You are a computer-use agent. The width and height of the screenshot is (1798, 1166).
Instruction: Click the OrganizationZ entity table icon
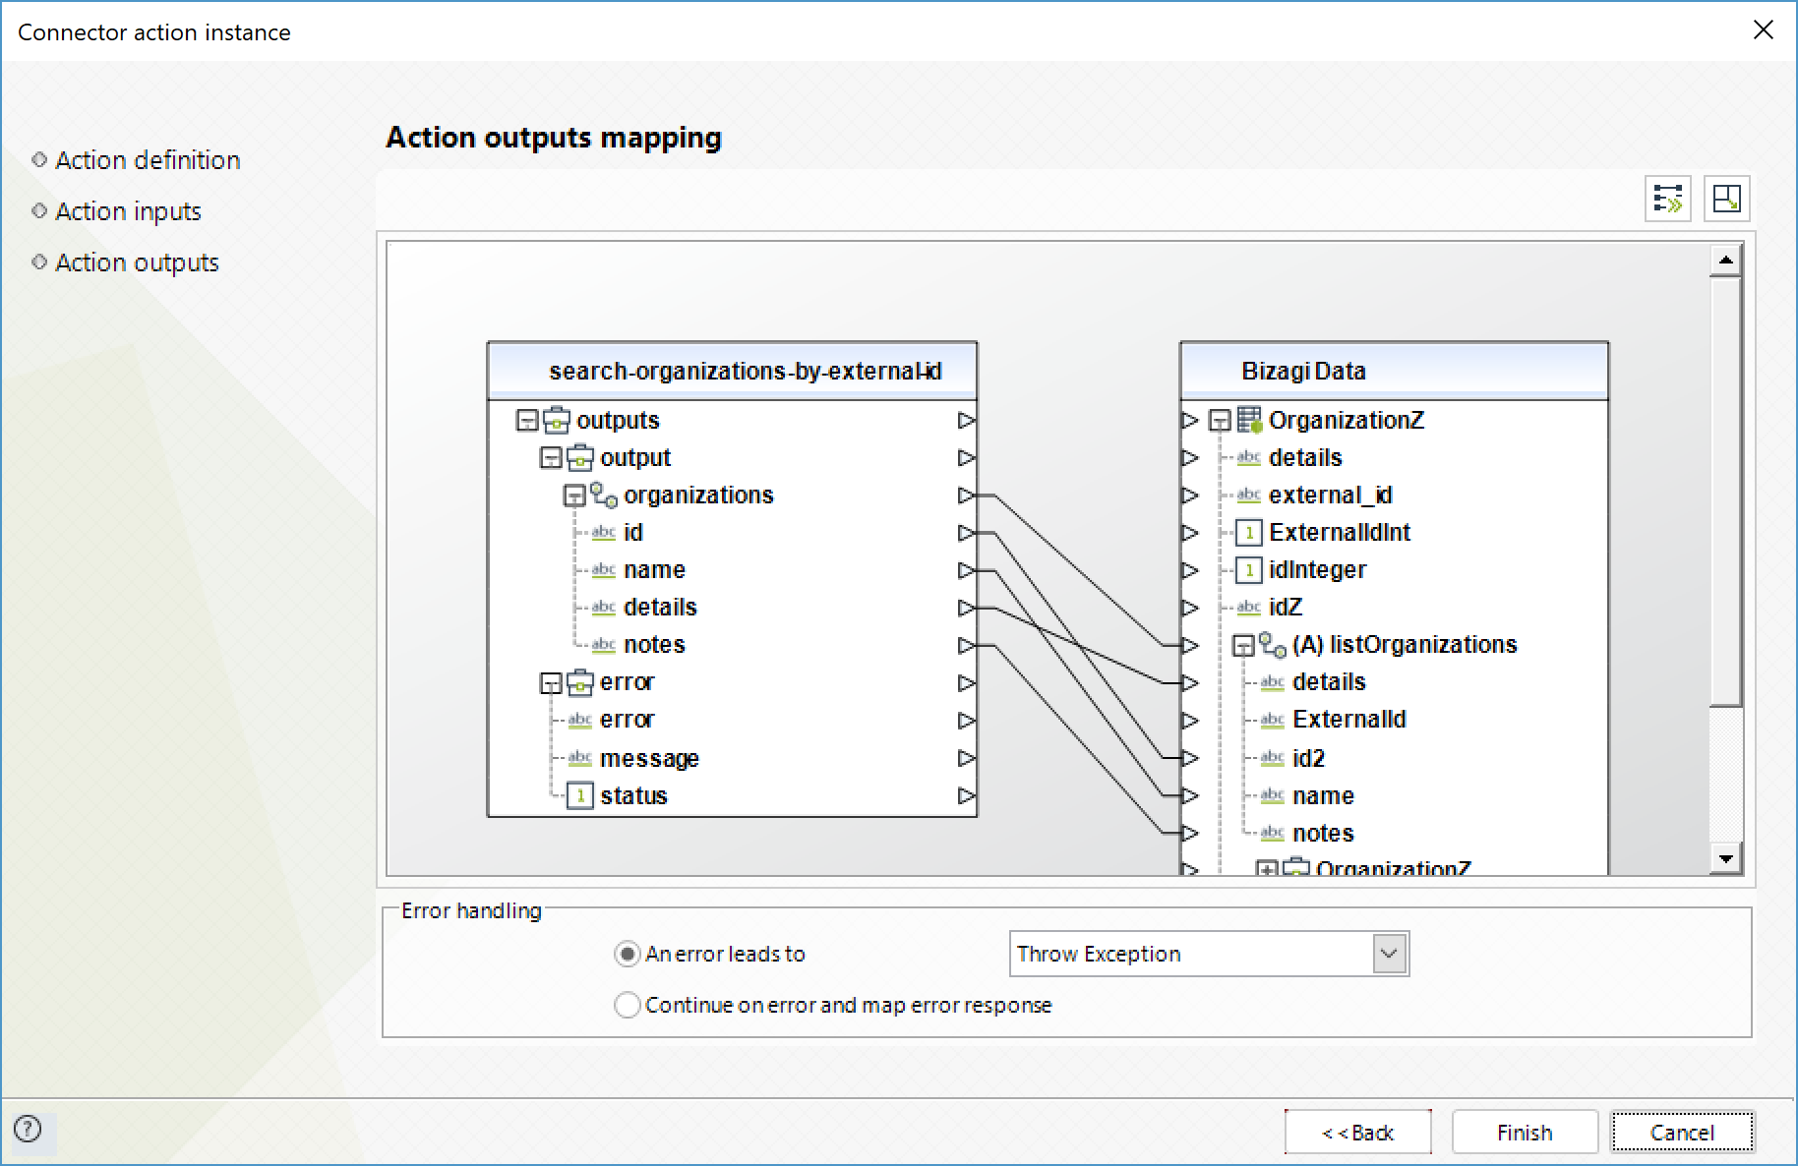[1249, 421]
